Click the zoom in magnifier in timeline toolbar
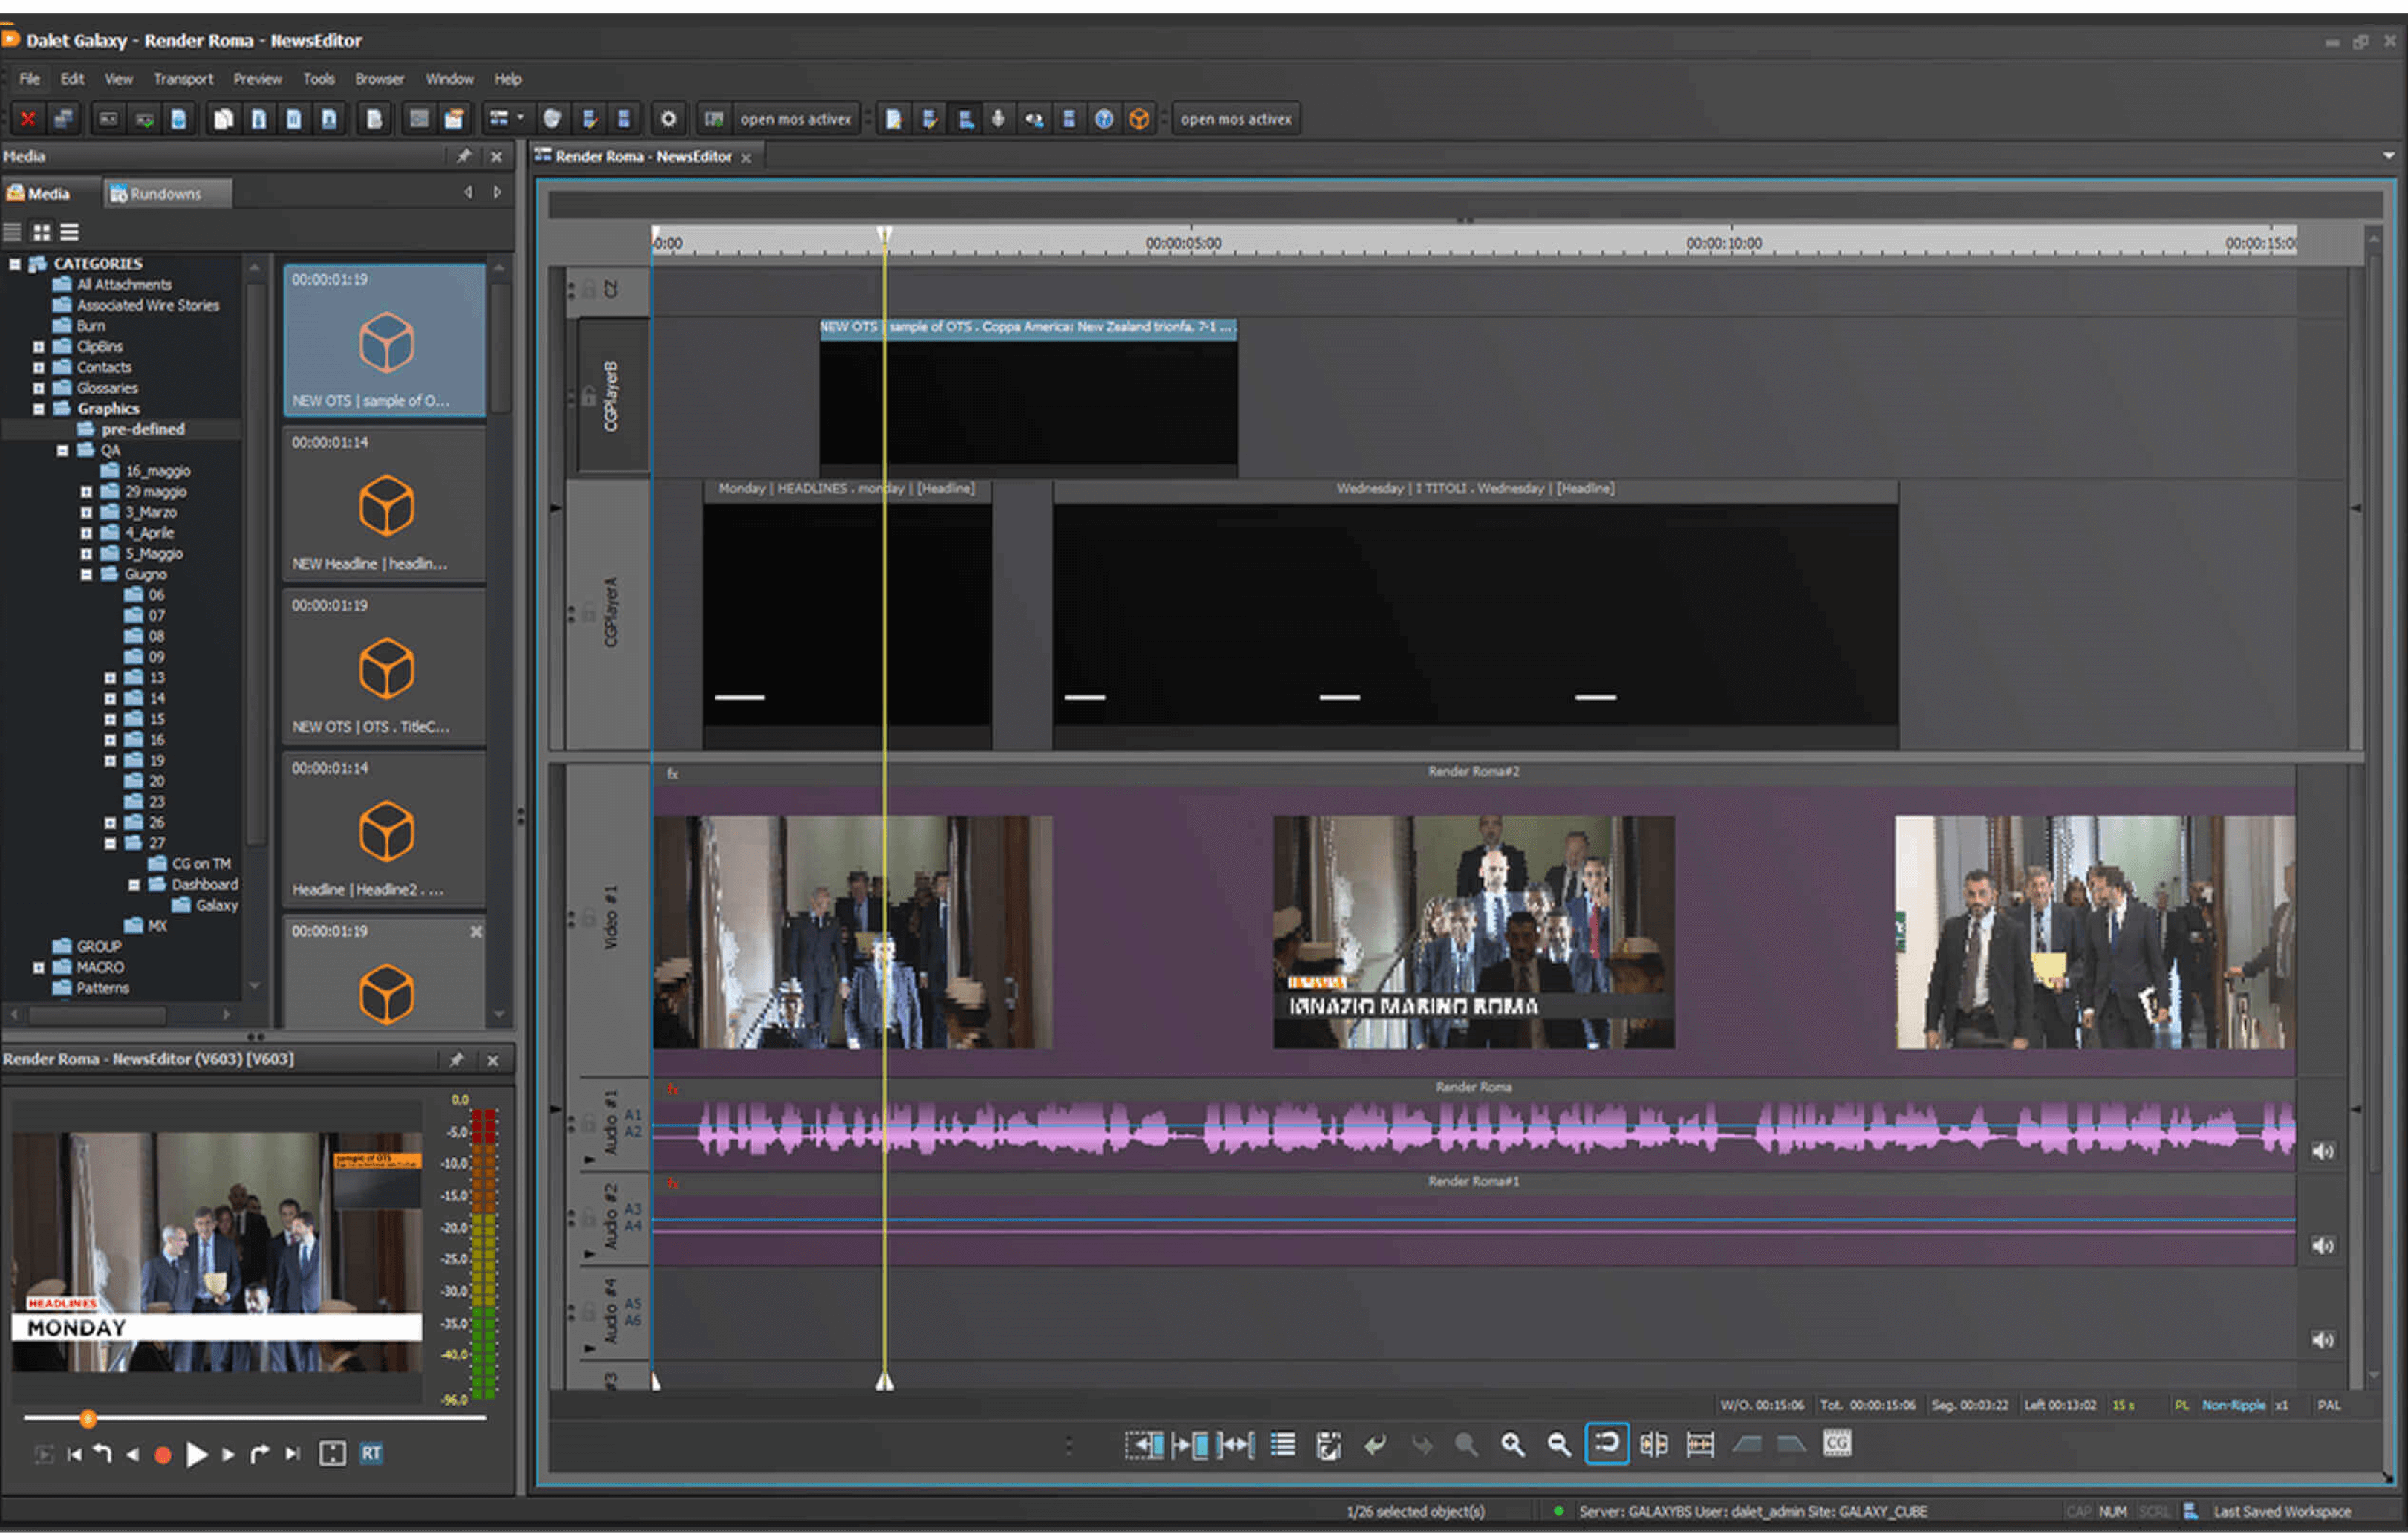2408x1540 pixels. tap(1512, 1444)
